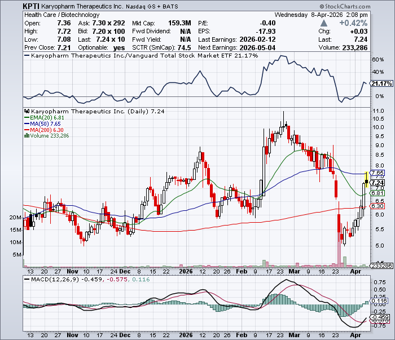Click the Chg +0.03 value
Image resolution: width=395 pixels, height=340 pixels.
click(359, 32)
